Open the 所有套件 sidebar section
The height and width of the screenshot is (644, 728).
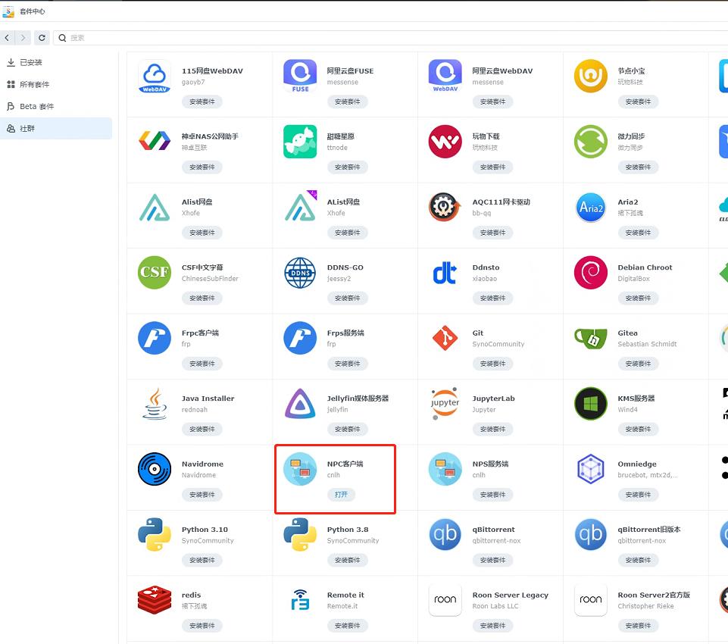(34, 84)
